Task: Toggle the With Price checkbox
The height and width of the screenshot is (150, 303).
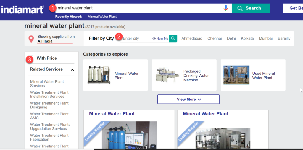Action: pyautogui.click(x=31, y=58)
